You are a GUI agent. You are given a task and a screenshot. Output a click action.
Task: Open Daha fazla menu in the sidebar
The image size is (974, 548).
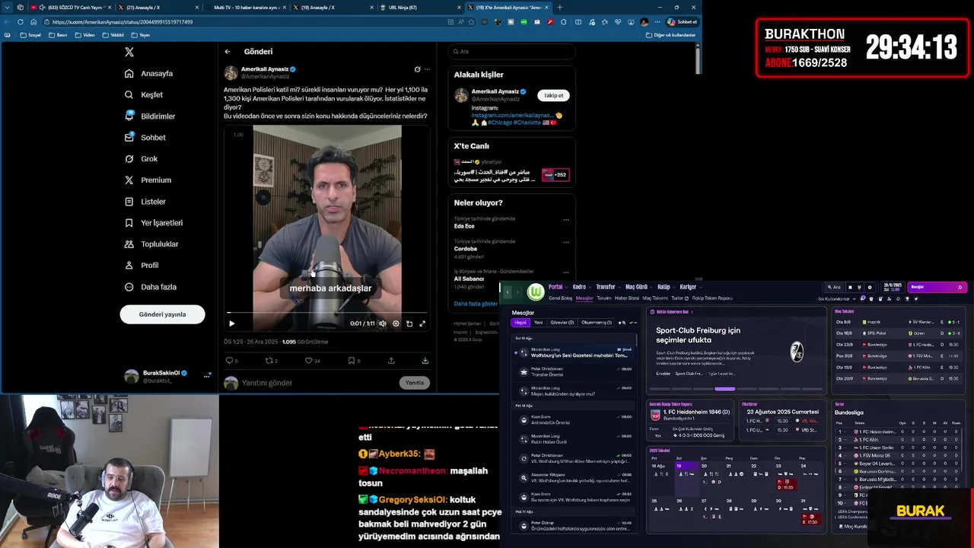click(x=150, y=287)
